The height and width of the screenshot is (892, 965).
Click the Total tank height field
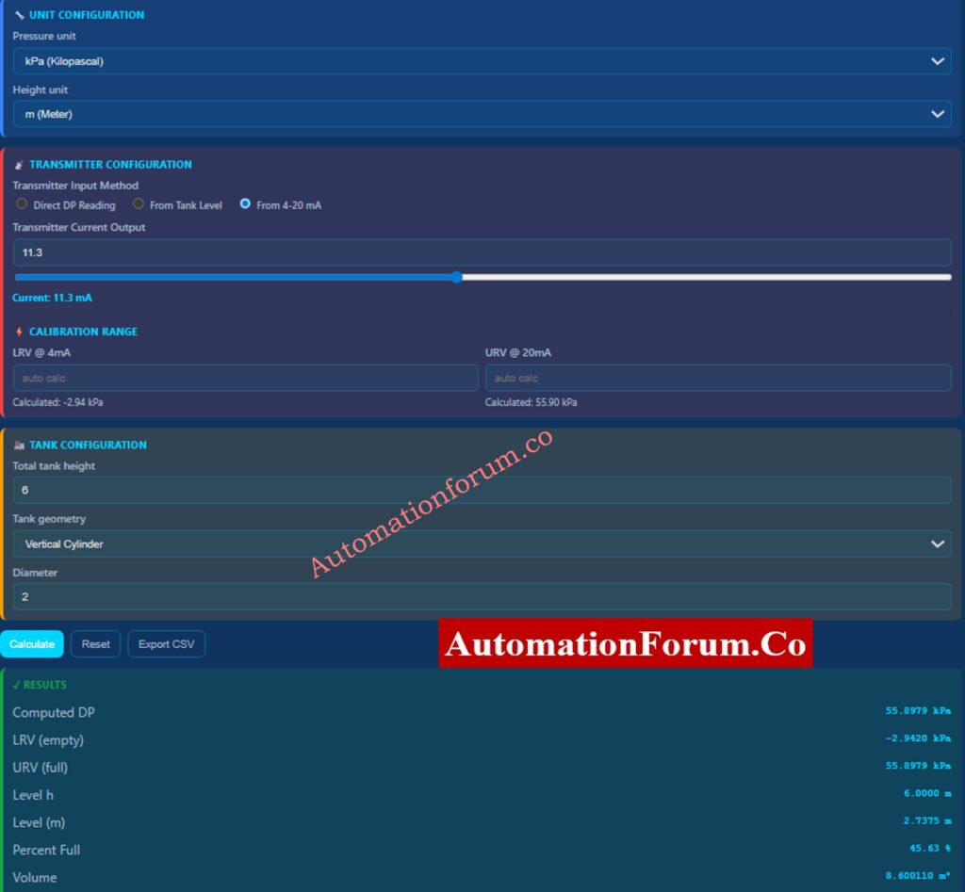point(482,490)
